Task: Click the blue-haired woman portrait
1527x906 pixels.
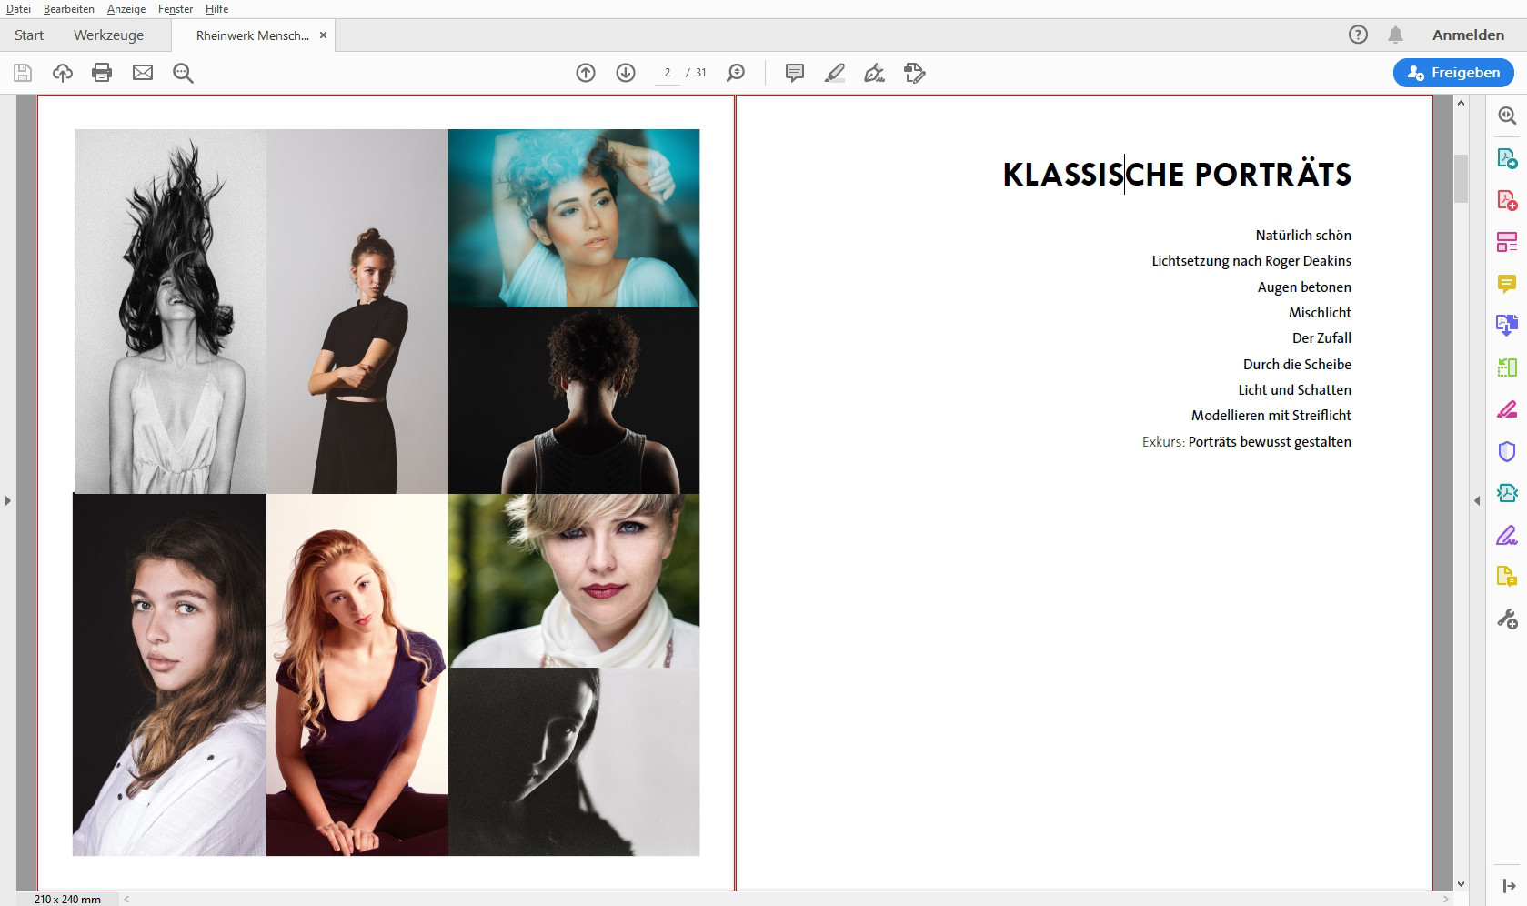Action: coord(574,218)
